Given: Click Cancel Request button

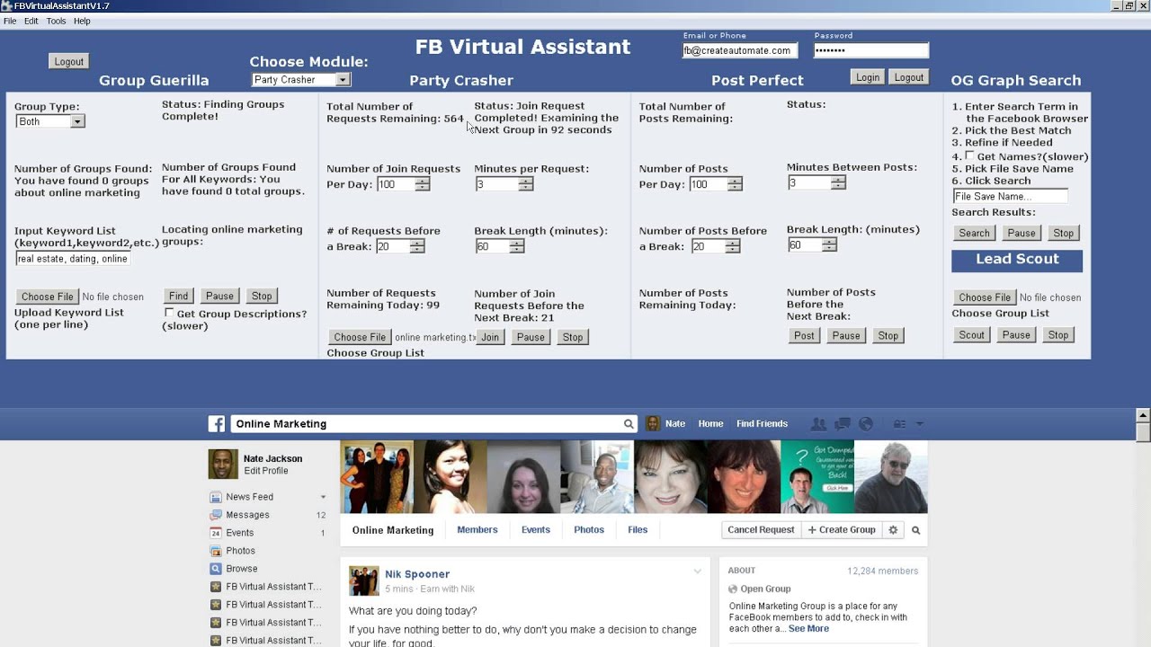Looking at the screenshot, I should click(761, 530).
